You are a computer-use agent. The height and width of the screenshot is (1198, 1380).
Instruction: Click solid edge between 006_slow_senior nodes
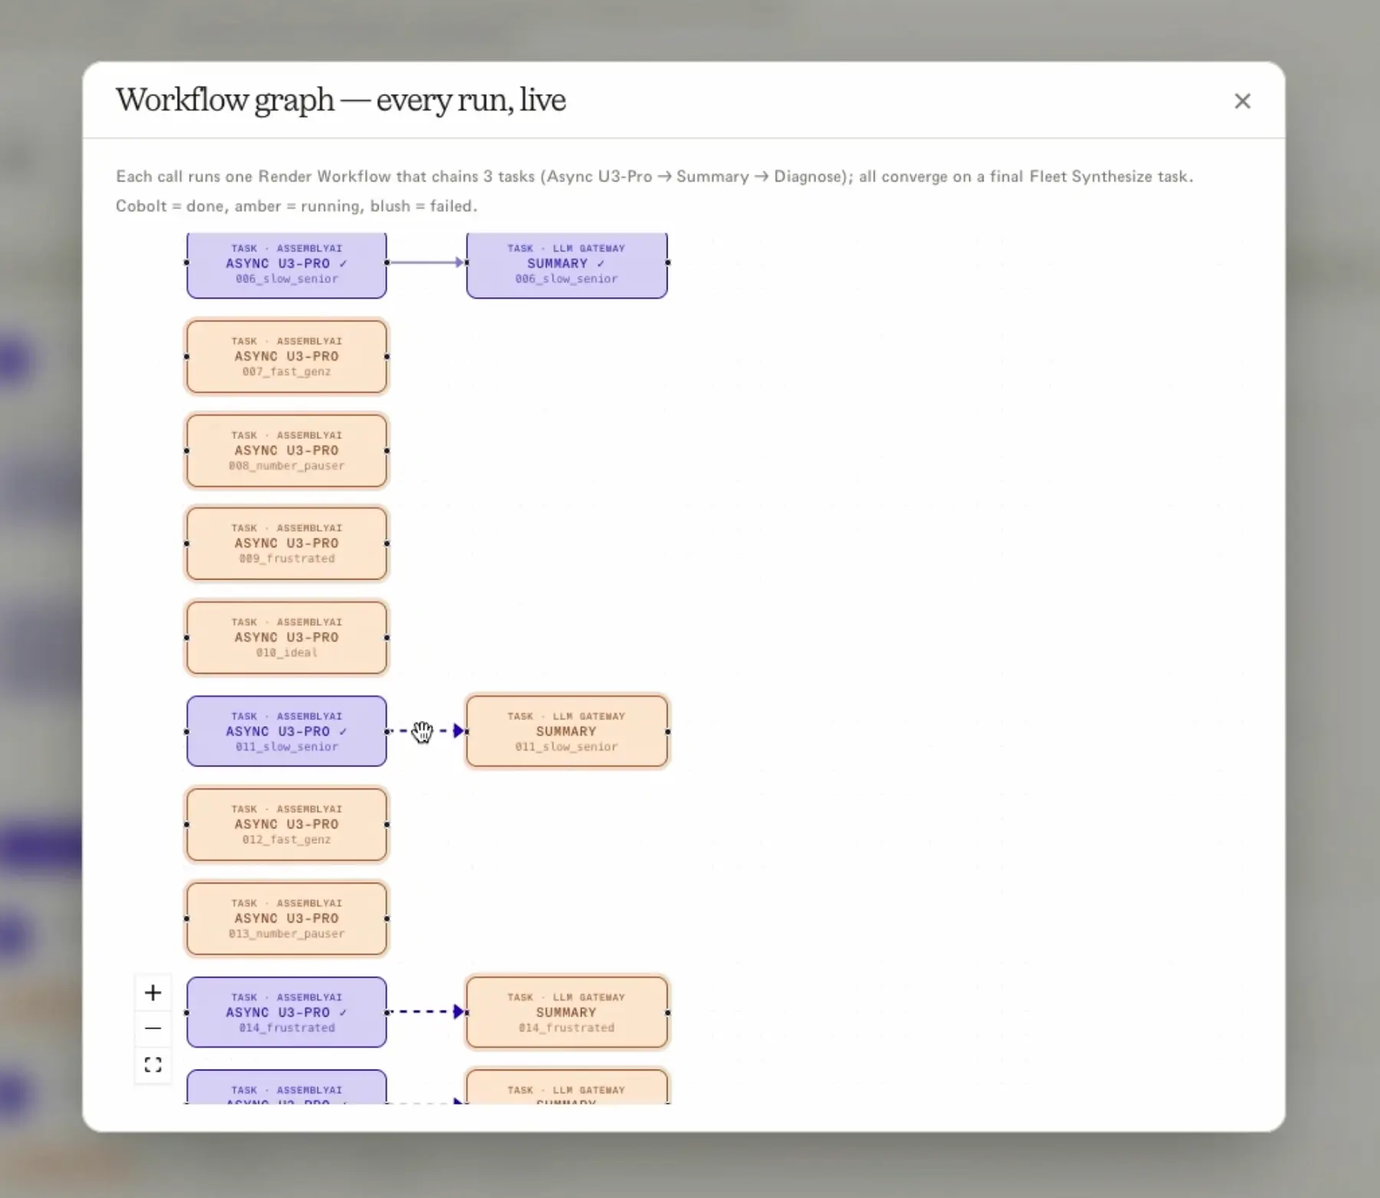click(x=426, y=262)
